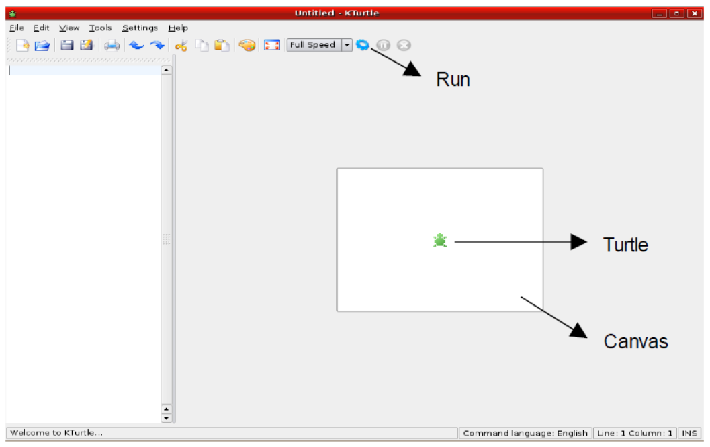The width and height of the screenshot is (710, 447).
Task: Open the Tools menu
Action: pyautogui.click(x=100, y=28)
